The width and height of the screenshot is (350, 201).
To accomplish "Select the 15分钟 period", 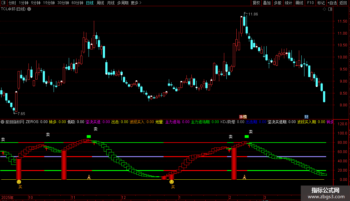I will (49, 3).
